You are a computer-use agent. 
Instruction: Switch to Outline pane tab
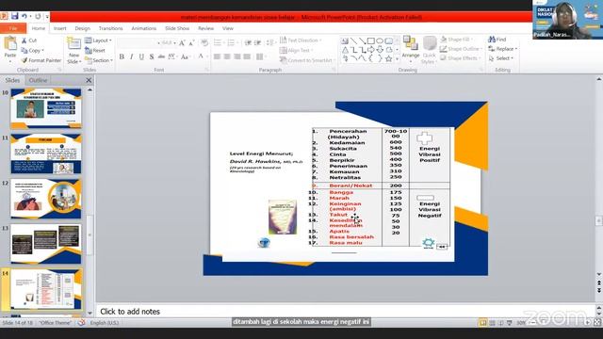tap(38, 80)
